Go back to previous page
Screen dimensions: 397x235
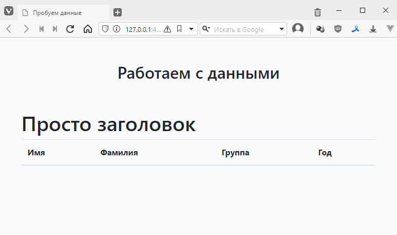9,29
